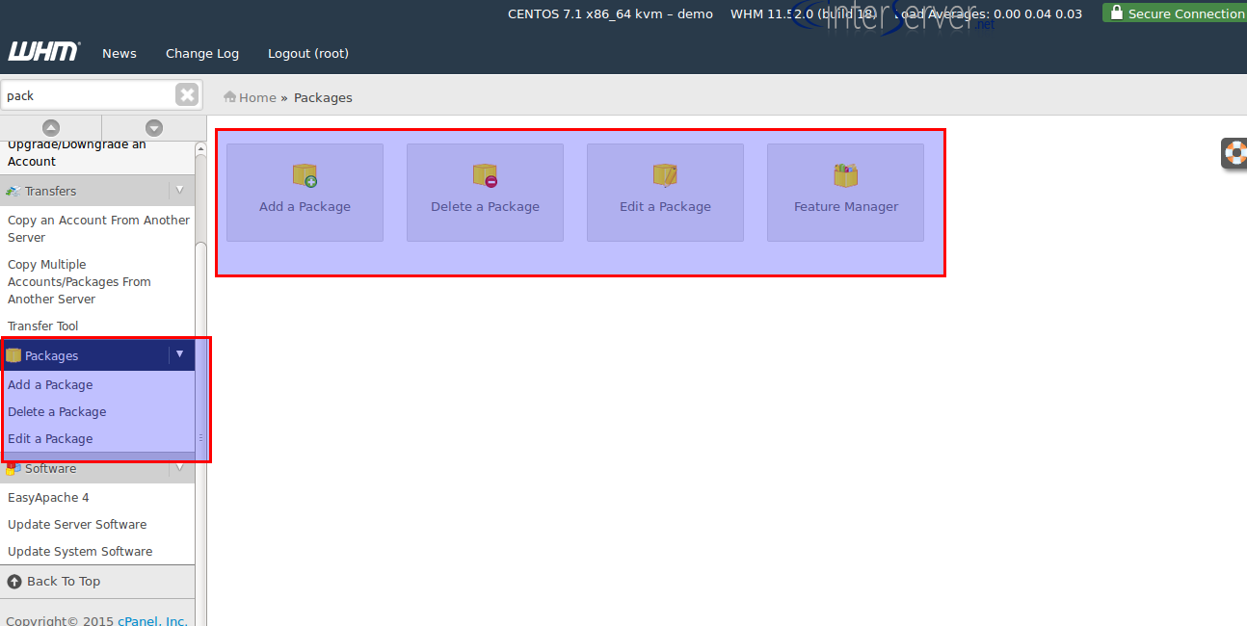Collapse the Software section arrow
The height and width of the screenshot is (626, 1247).
[179, 468]
